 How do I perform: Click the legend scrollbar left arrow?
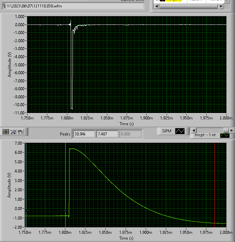tap(194, 130)
